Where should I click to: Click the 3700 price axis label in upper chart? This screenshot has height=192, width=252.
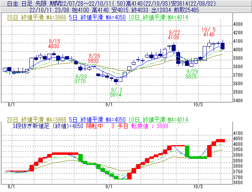click(x=238, y=75)
